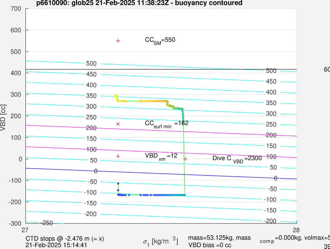330x249 pixels.
Task: Click the VBD xm =12 annotation
Action: pyautogui.click(x=161, y=157)
